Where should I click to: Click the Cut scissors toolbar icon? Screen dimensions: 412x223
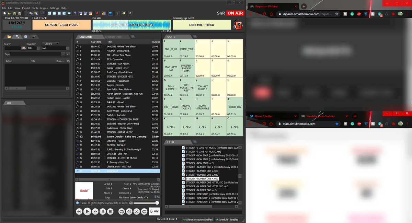[26, 13]
